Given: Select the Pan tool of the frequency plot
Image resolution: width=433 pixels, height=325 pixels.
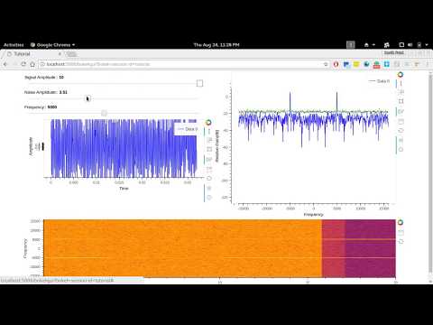Looking at the screenshot, I should click(401, 83).
